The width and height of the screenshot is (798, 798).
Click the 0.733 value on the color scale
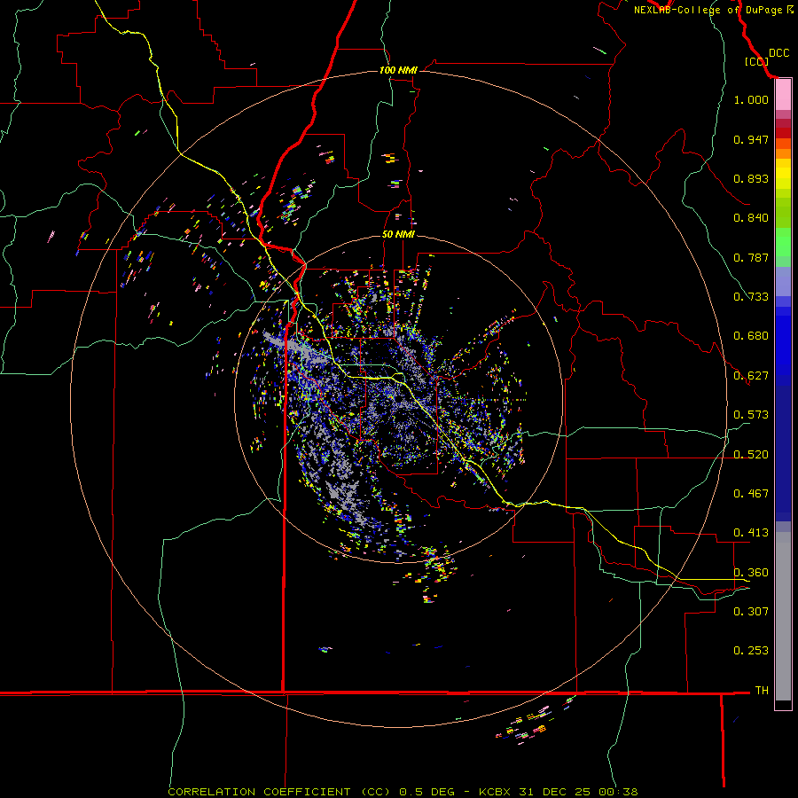coord(751,297)
